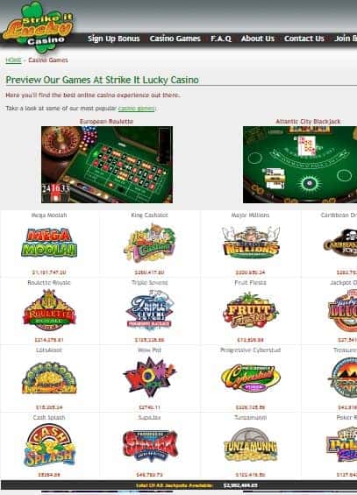This screenshot has height=495, width=357.
Task: Open the SupaJax game logo
Action: 149,445
